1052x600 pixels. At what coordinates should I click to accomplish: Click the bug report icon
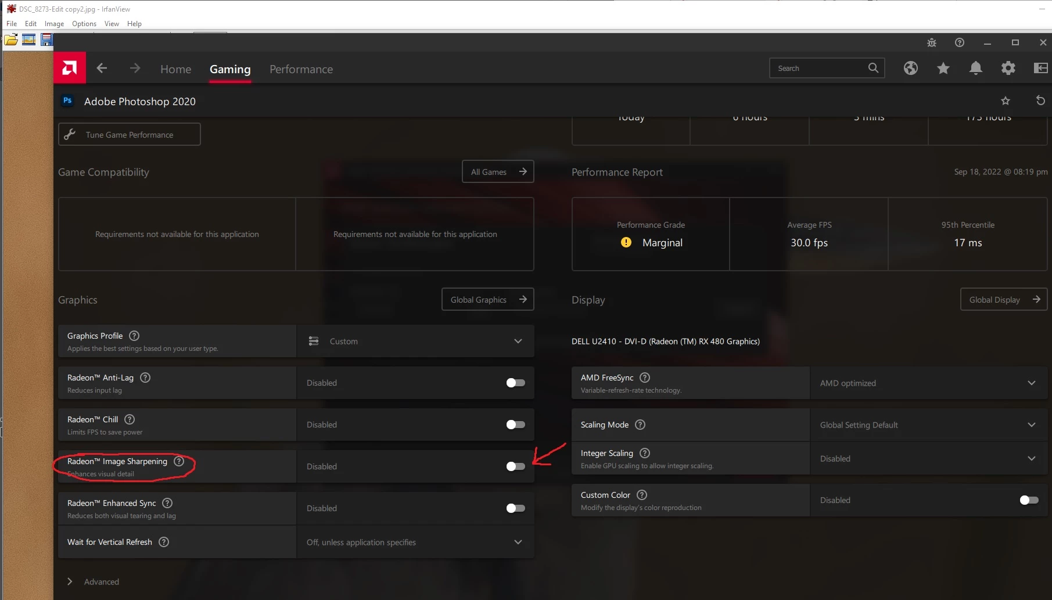click(x=932, y=42)
